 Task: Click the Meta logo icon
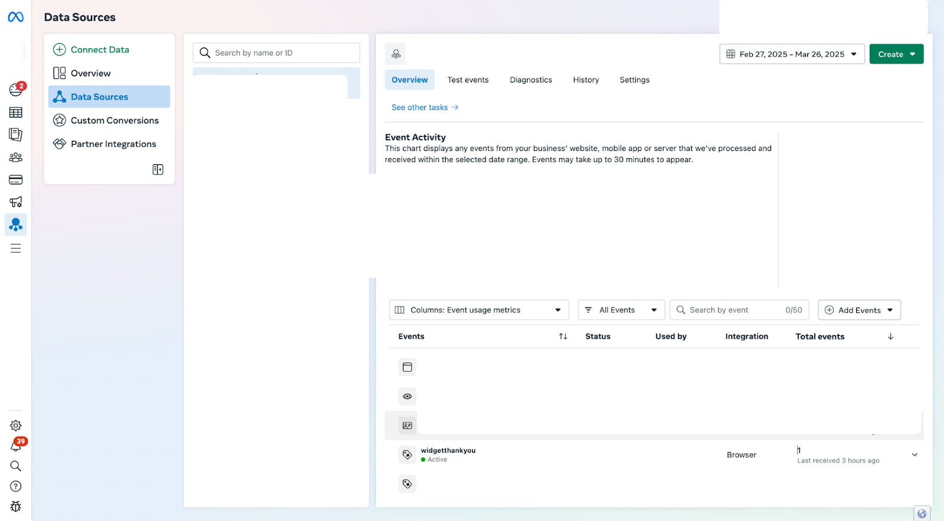(x=16, y=17)
